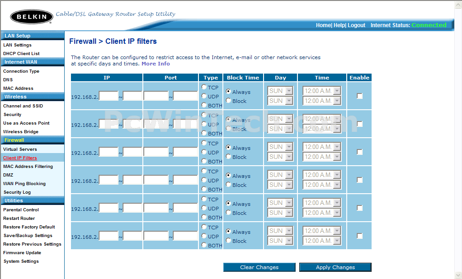Open wireless Security page
Viewport: 462px width, 279px height.
(12, 115)
